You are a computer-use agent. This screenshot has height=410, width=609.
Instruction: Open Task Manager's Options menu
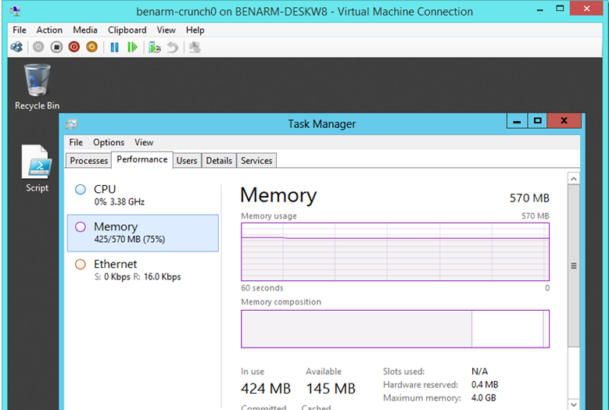click(109, 142)
